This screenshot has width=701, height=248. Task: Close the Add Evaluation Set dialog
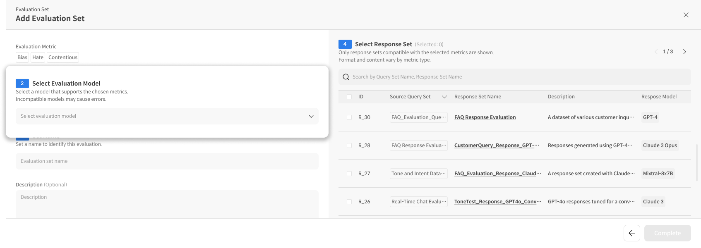(x=686, y=15)
